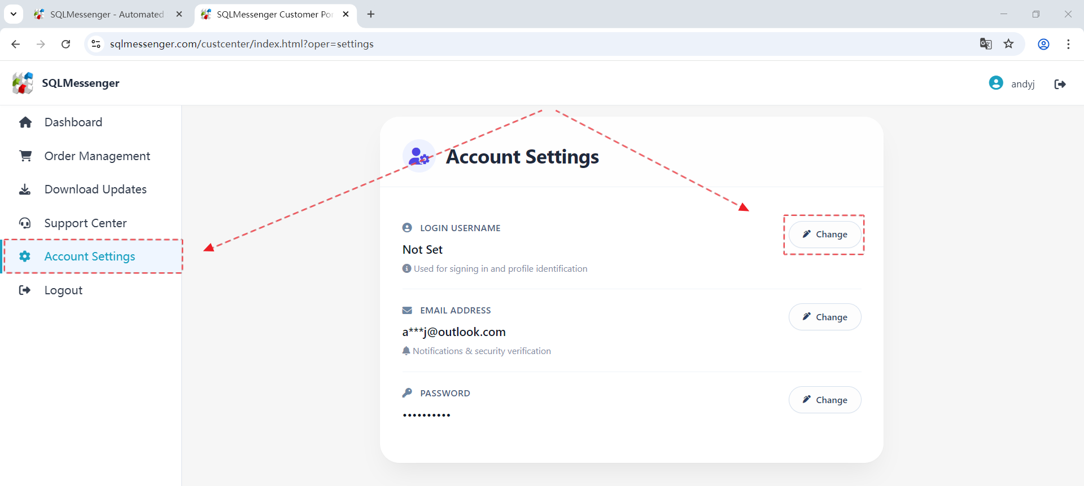Screen dimensions: 1084x486
Task: Switch to the SQLMessenger - Automated tab
Action: click(107, 14)
